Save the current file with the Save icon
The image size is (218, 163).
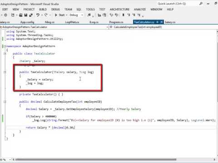tap(26, 15)
